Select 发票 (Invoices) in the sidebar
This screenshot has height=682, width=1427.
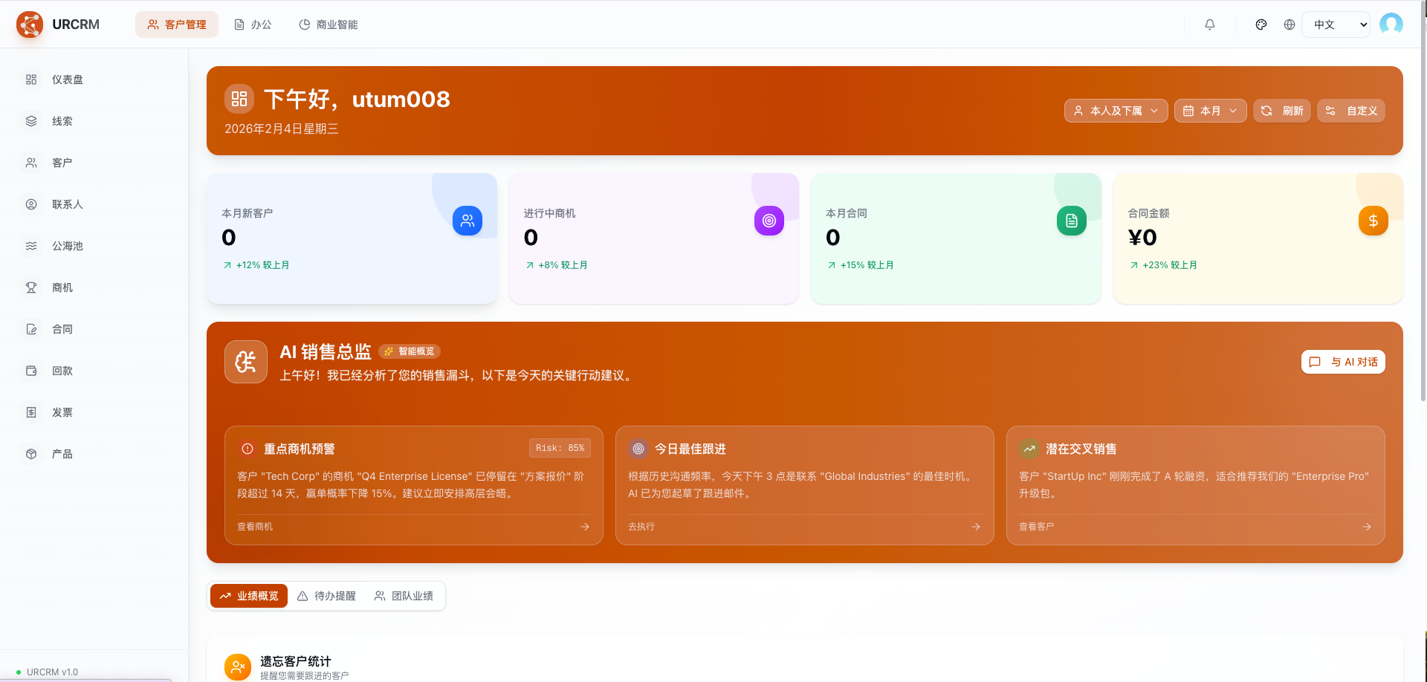tap(62, 412)
